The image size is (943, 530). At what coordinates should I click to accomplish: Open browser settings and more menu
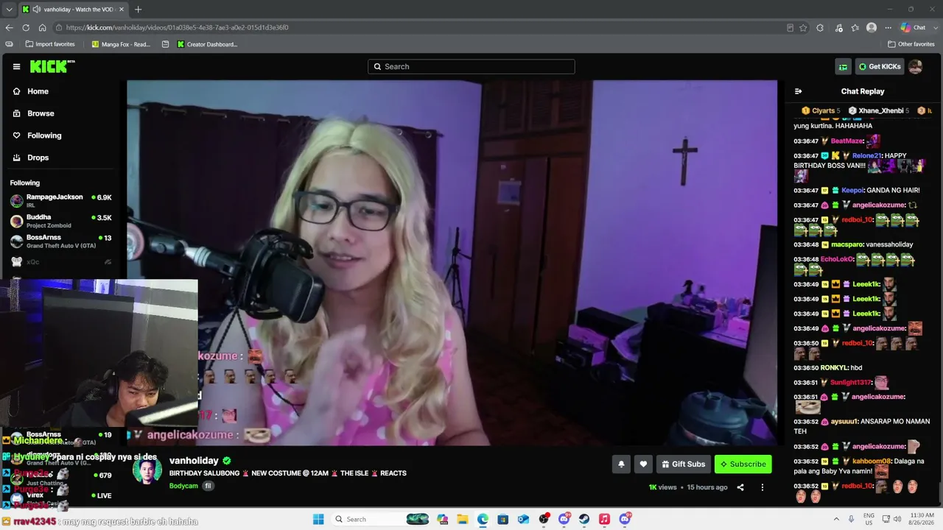887,27
